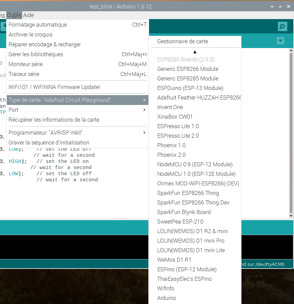Select SparkFun ESP8266 Thing Dev

tap(195, 202)
